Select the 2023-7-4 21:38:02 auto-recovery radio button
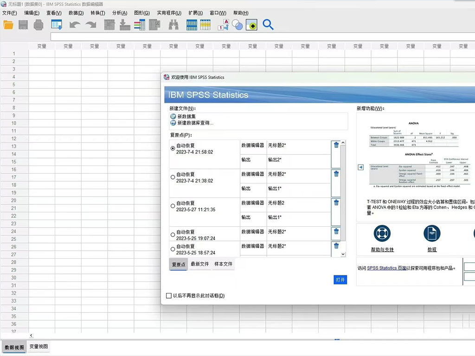Screen dimensions: 475x356 pos(173,177)
